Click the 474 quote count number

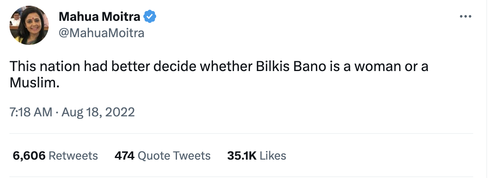(125, 156)
